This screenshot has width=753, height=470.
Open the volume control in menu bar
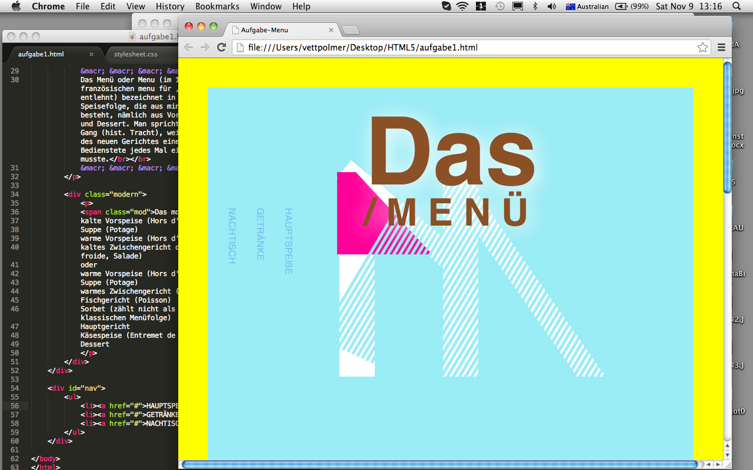pos(551,6)
